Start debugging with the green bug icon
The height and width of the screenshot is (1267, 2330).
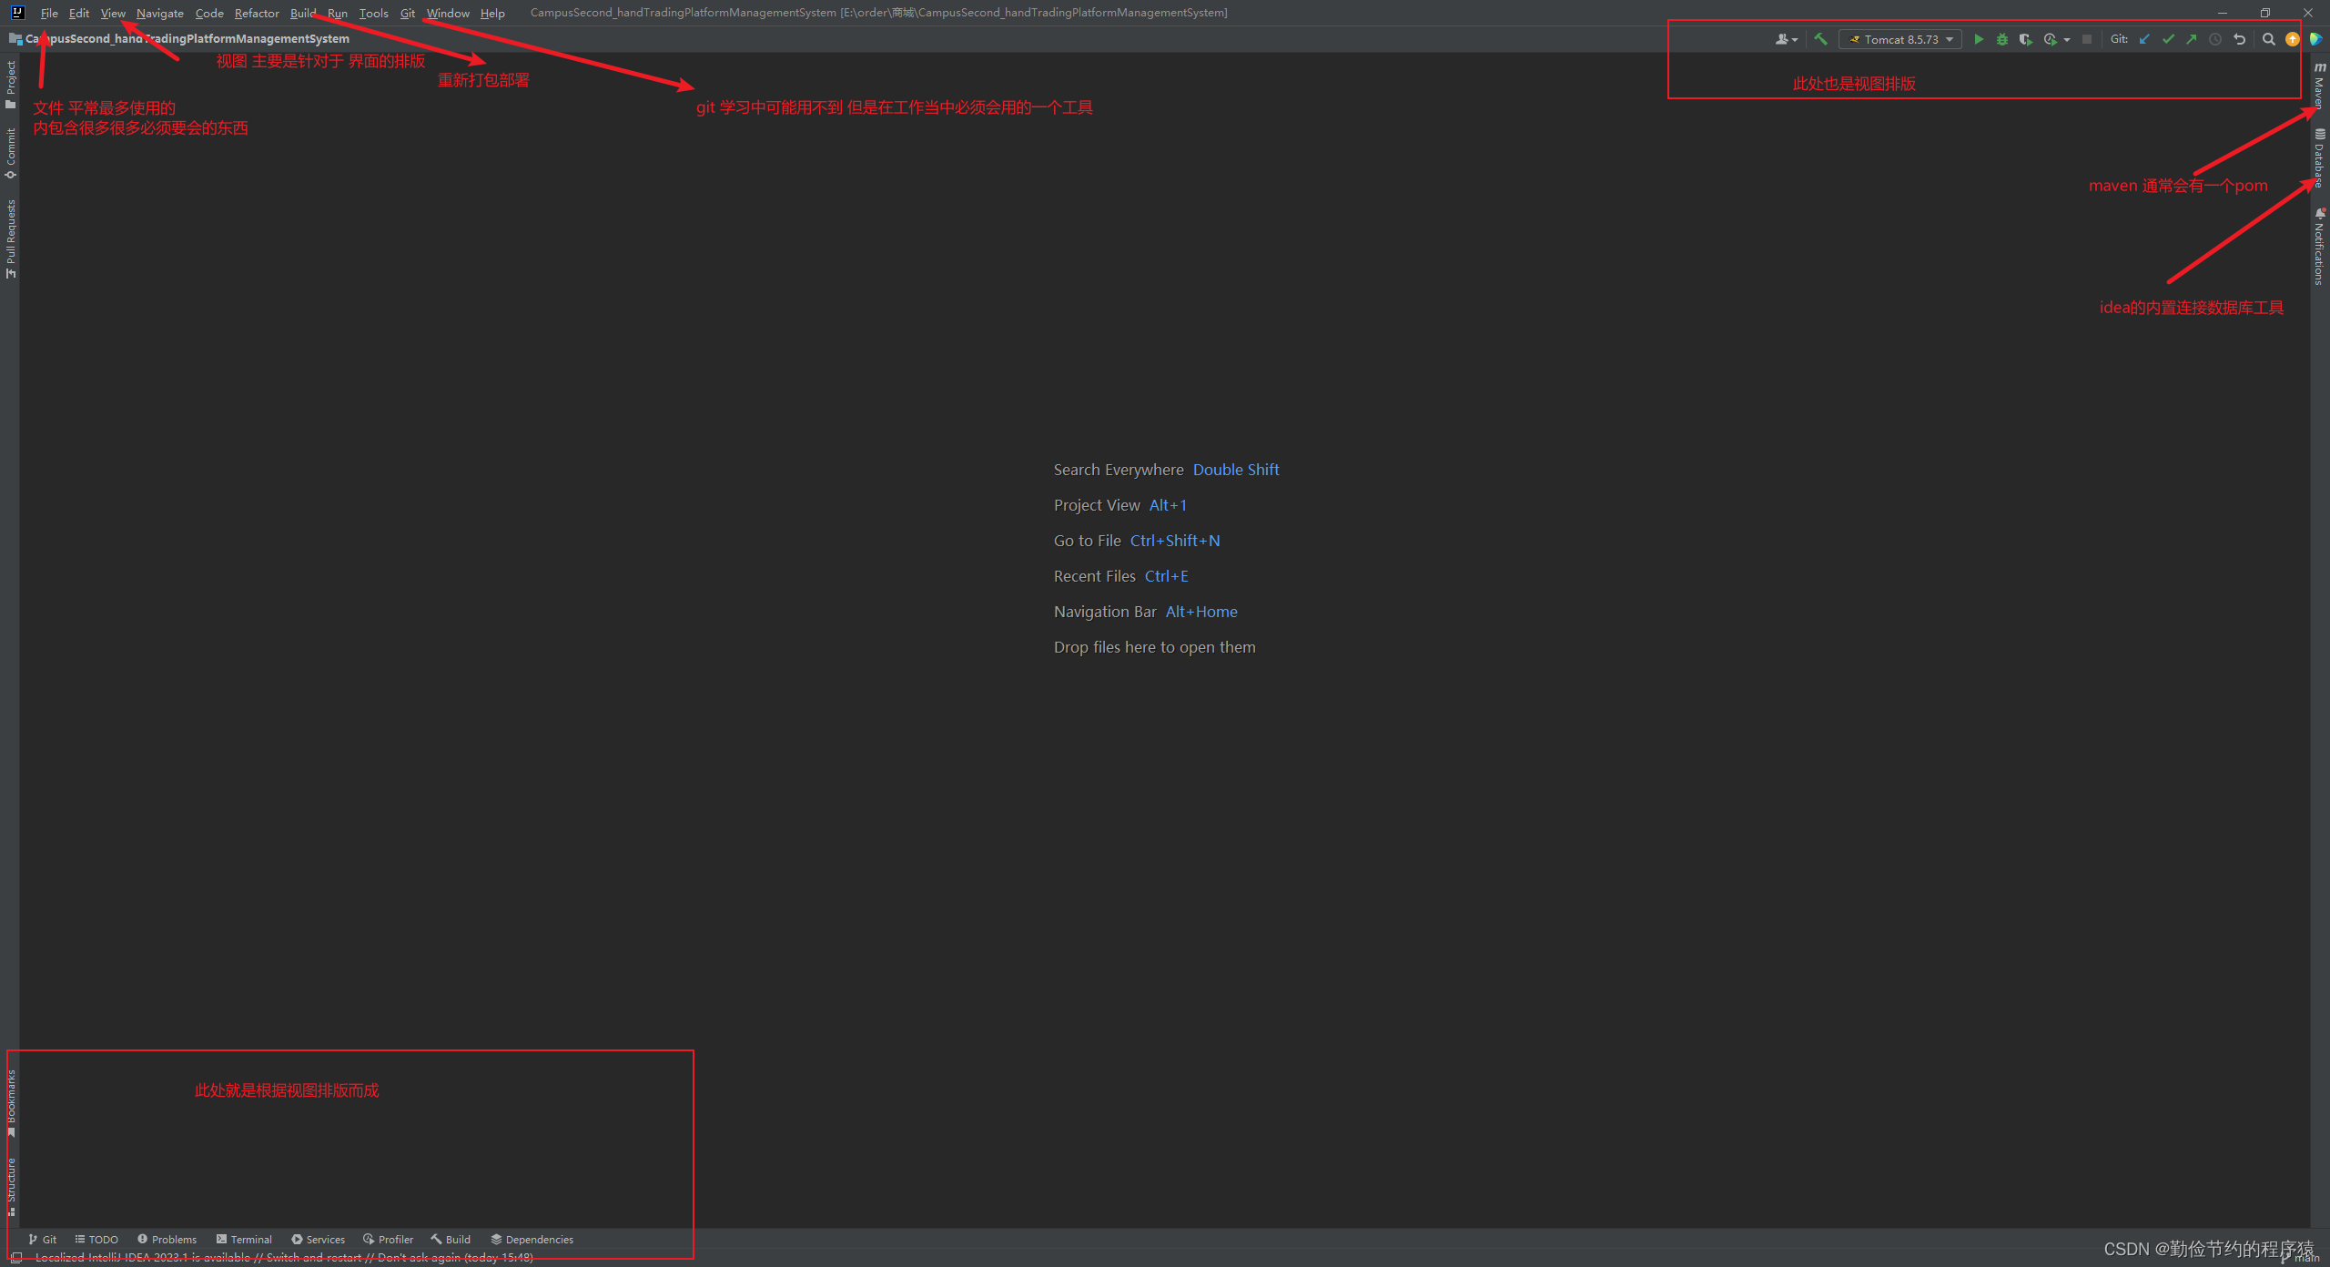point(2001,39)
